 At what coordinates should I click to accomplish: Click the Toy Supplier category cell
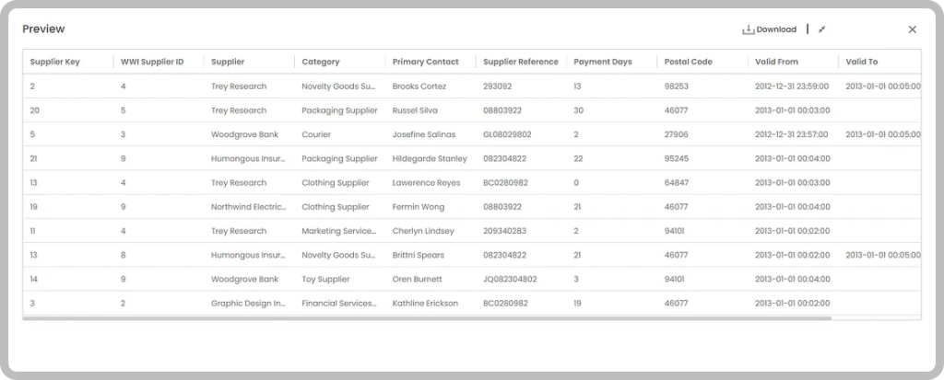[325, 279]
